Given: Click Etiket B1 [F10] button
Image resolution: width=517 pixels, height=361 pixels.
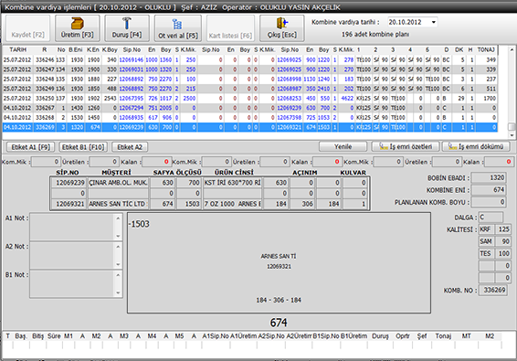Looking at the screenshot, I should point(83,147).
